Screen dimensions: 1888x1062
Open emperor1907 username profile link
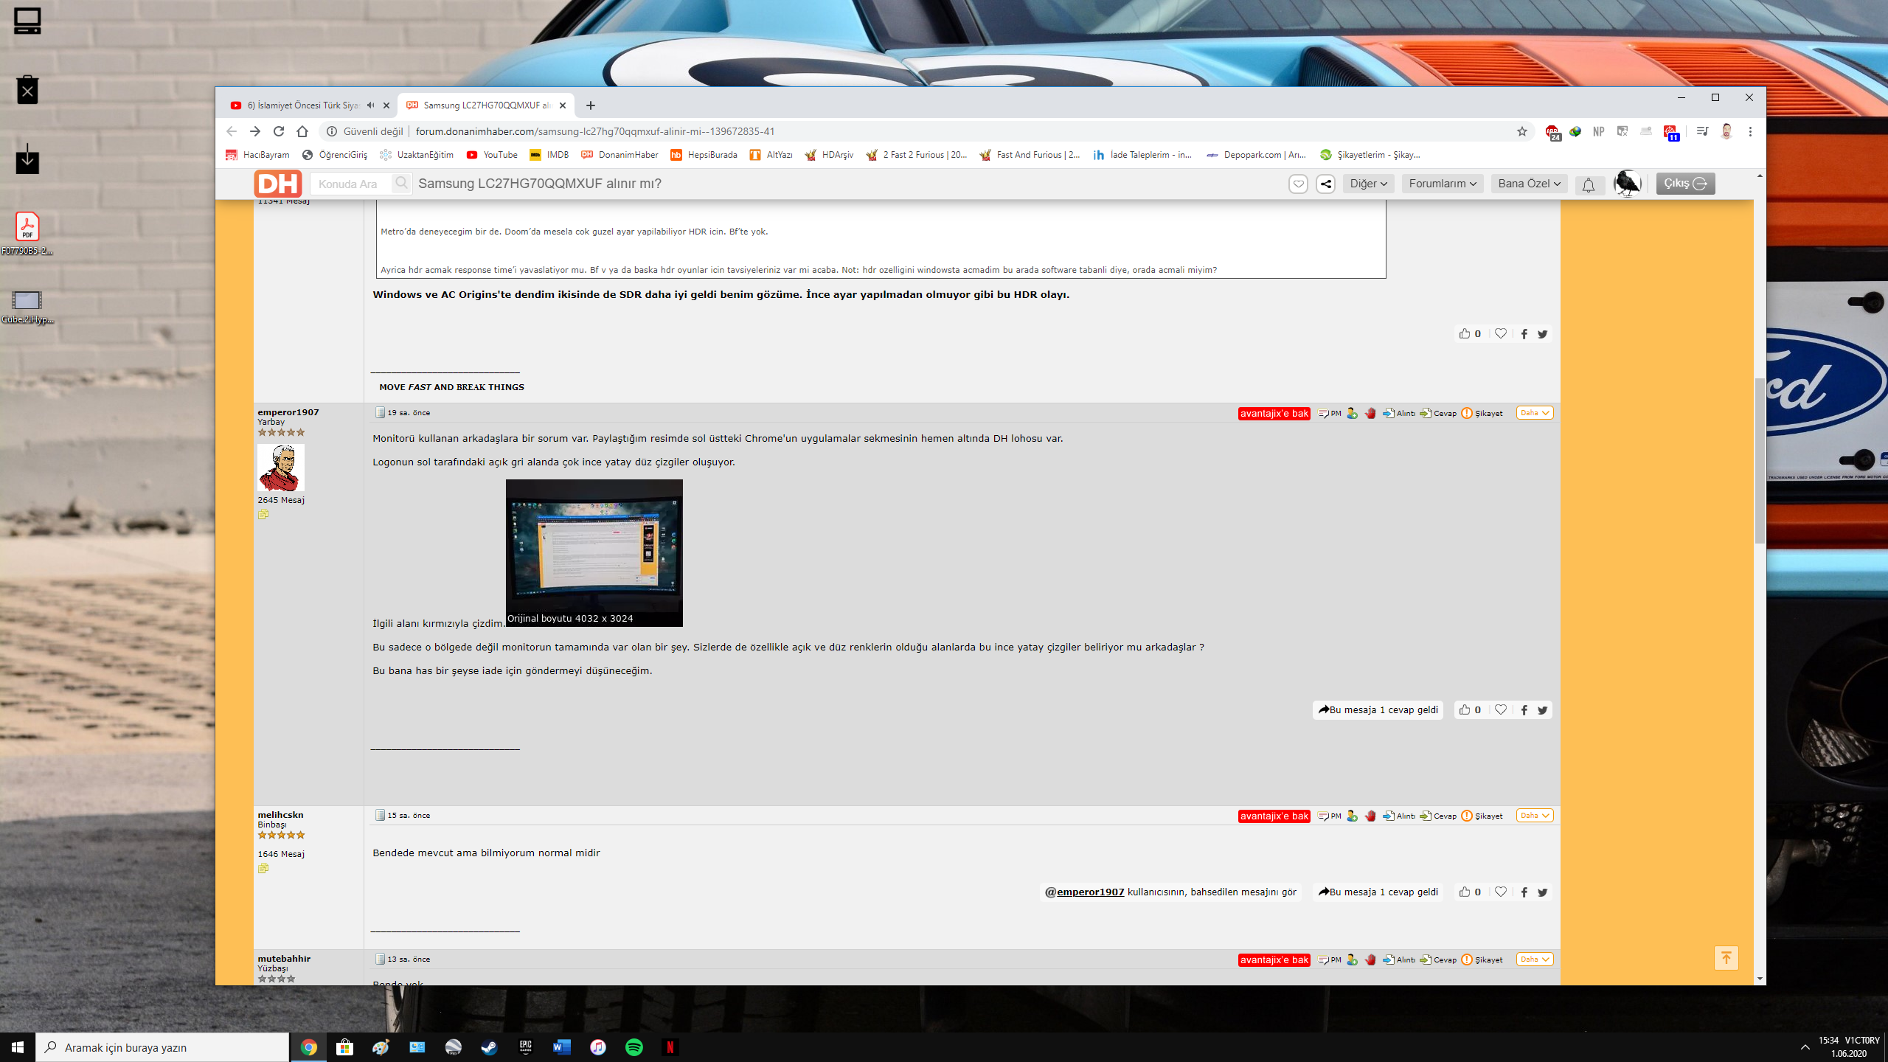(x=288, y=412)
